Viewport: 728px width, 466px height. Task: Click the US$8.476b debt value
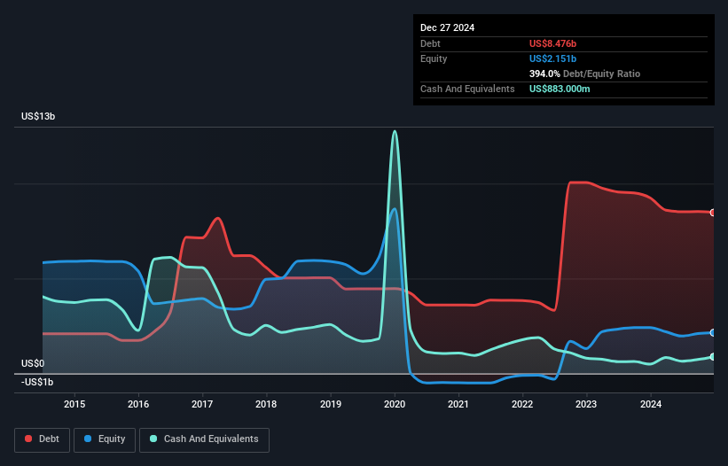pyautogui.click(x=553, y=43)
